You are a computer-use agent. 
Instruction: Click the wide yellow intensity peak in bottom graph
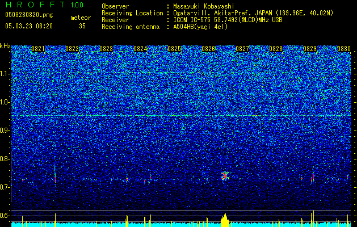(x=225, y=220)
